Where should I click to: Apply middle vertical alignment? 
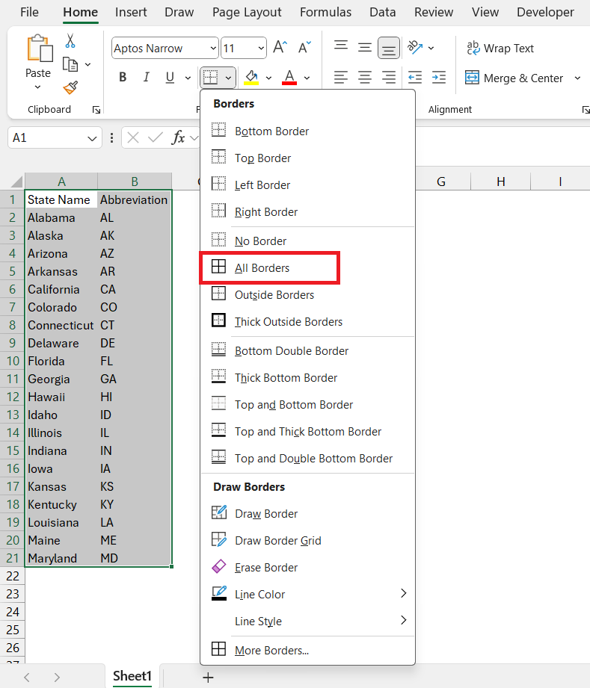tap(365, 47)
